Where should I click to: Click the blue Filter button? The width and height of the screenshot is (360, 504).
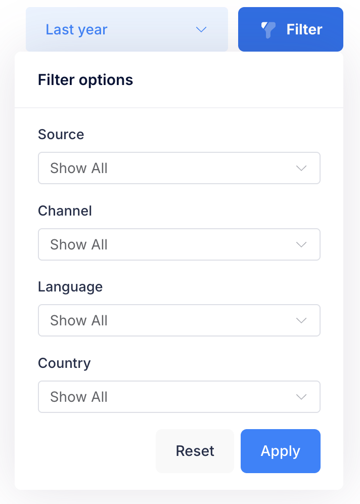click(x=291, y=29)
